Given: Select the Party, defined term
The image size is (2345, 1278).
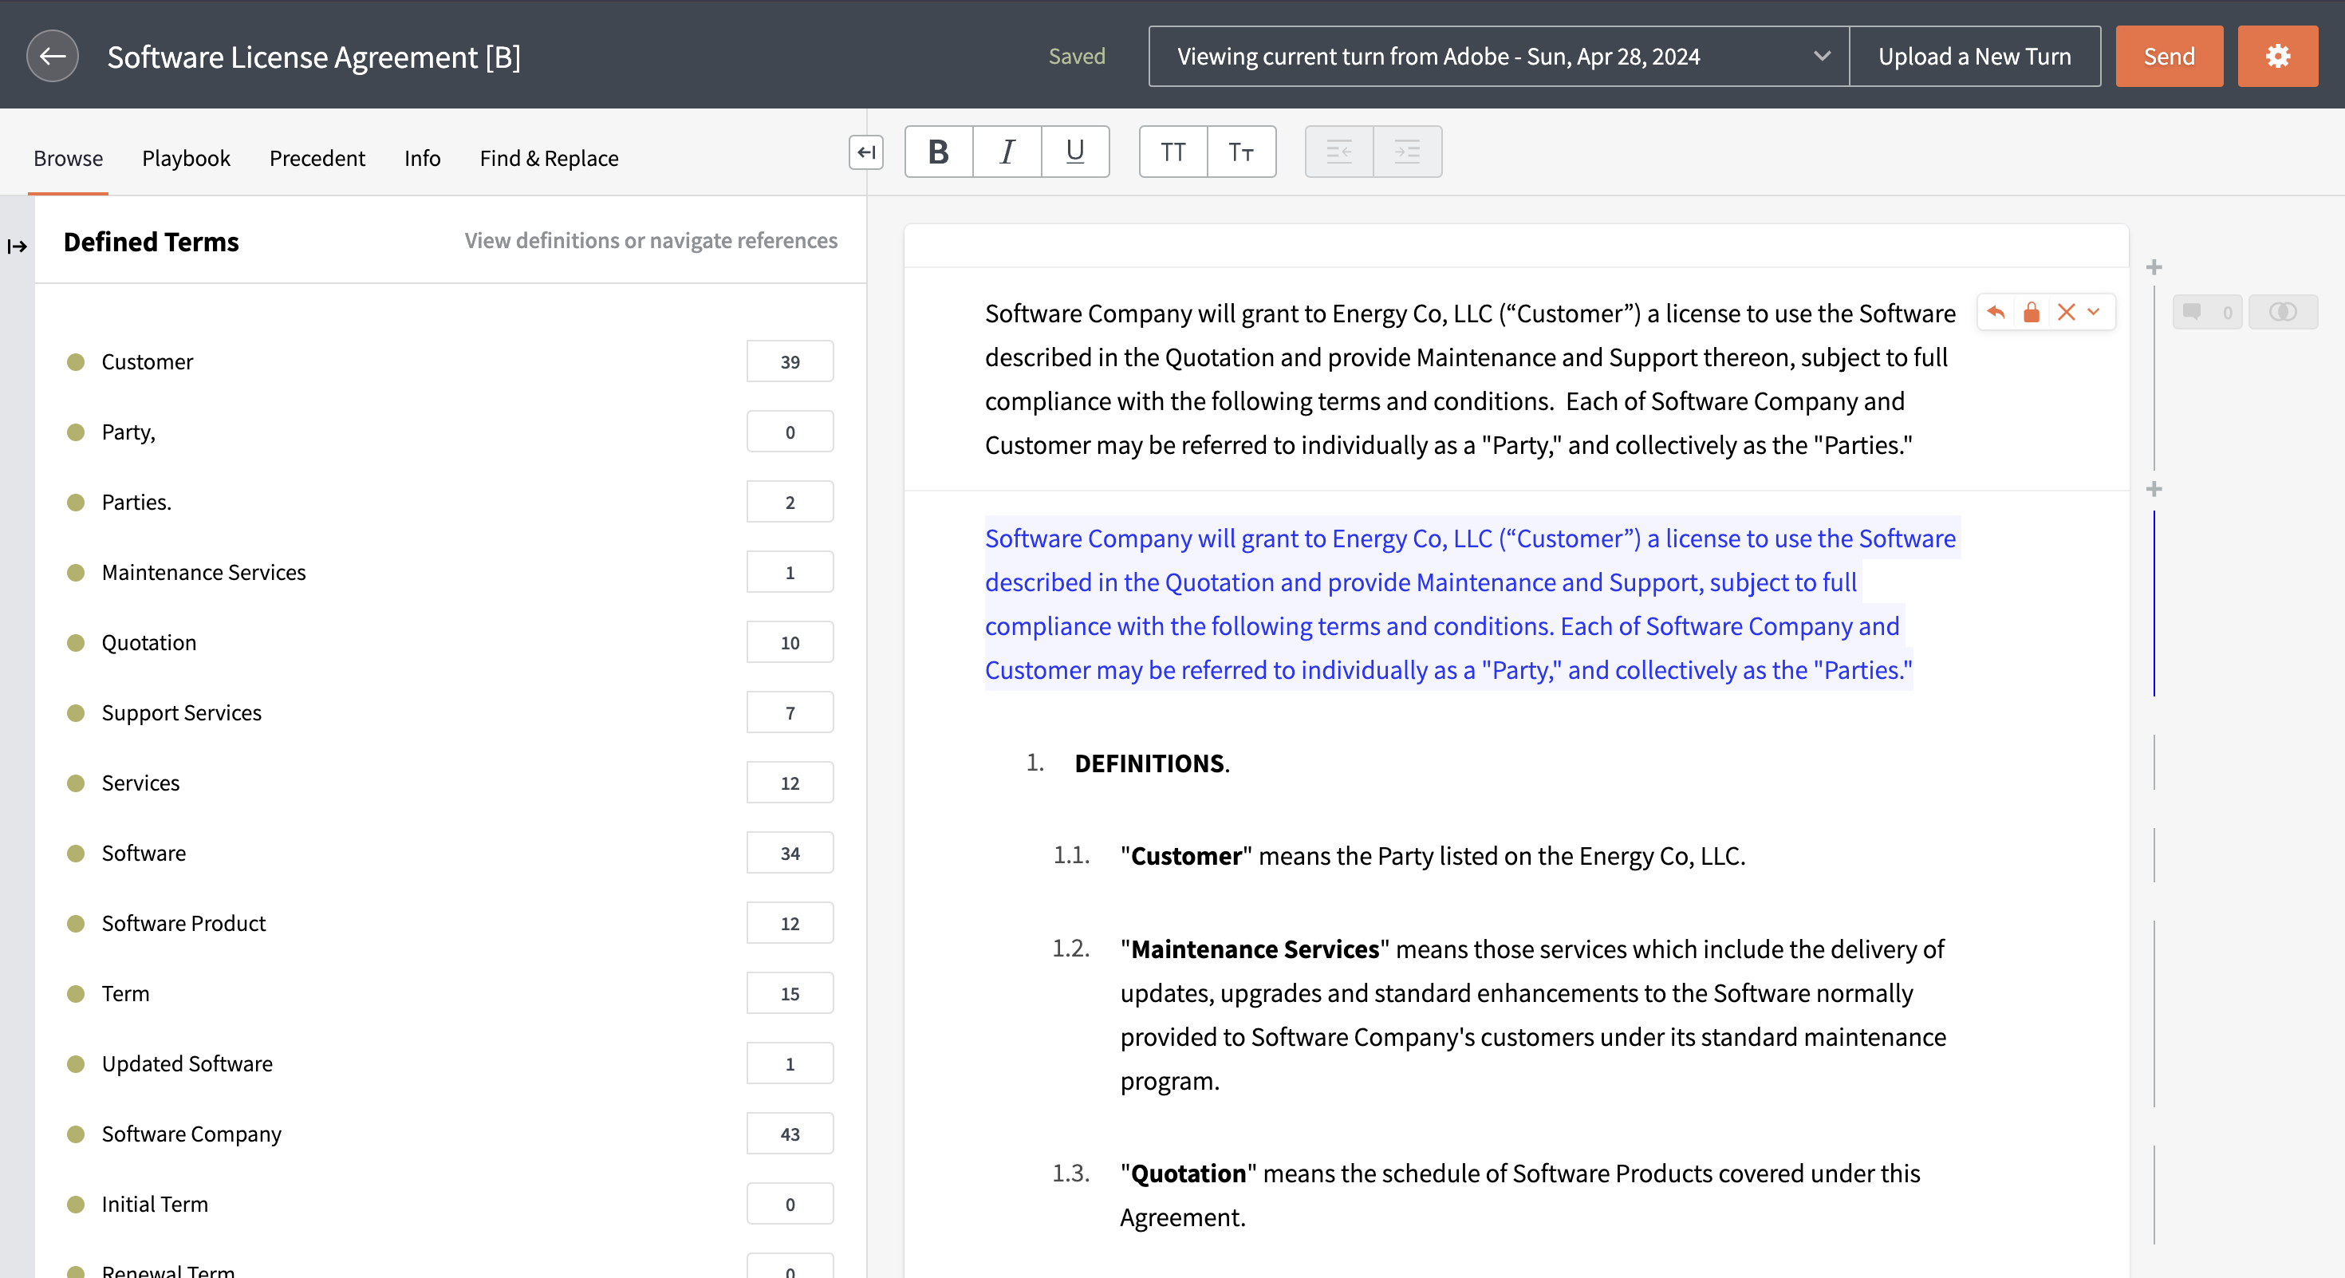Looking at the screenshot, I should click(128, 432).
